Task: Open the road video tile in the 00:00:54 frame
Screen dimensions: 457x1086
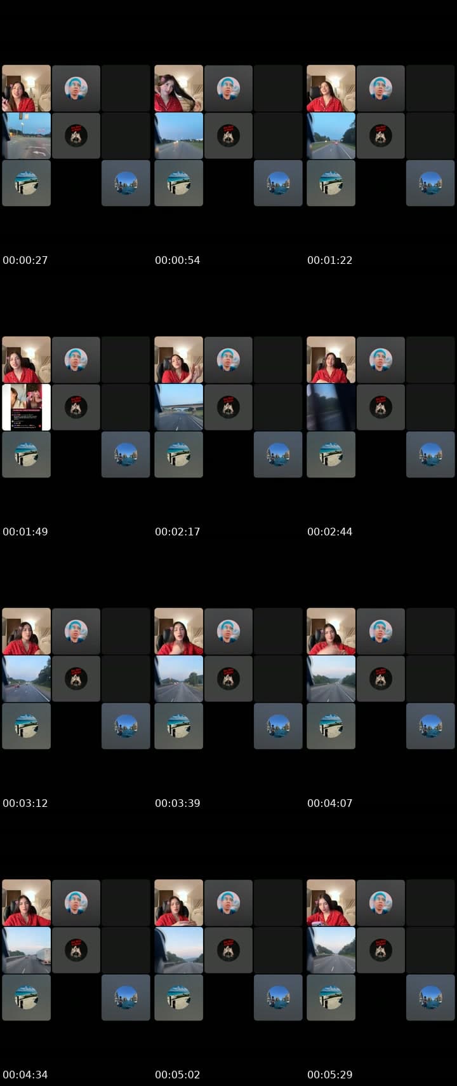Action: [178, 135]
